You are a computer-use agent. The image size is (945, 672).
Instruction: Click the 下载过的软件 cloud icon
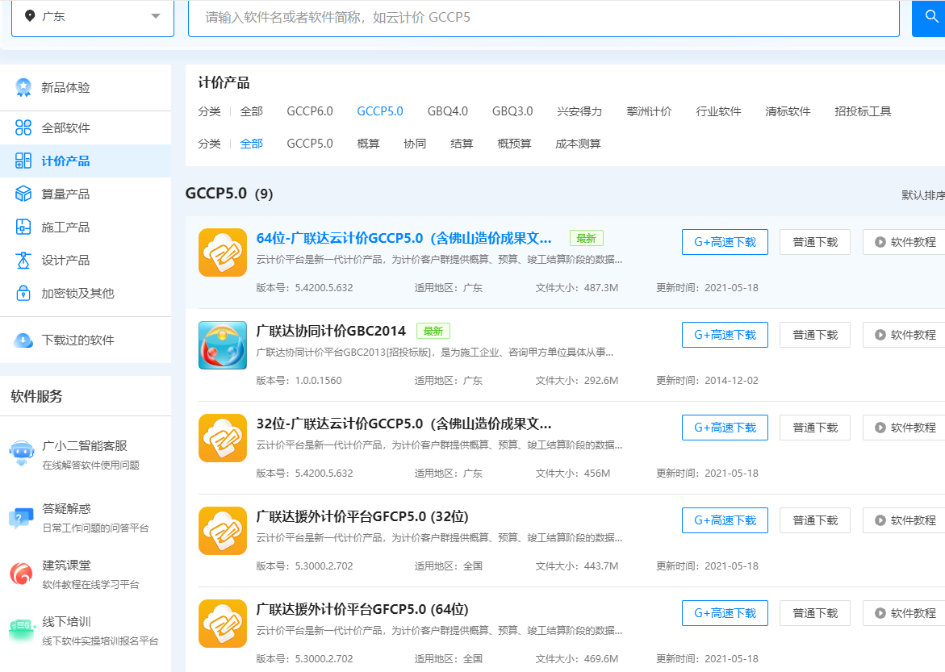point(23,340)
